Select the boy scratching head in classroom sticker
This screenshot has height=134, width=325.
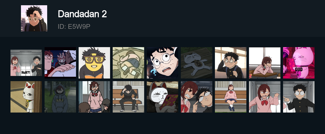point(231,63)
